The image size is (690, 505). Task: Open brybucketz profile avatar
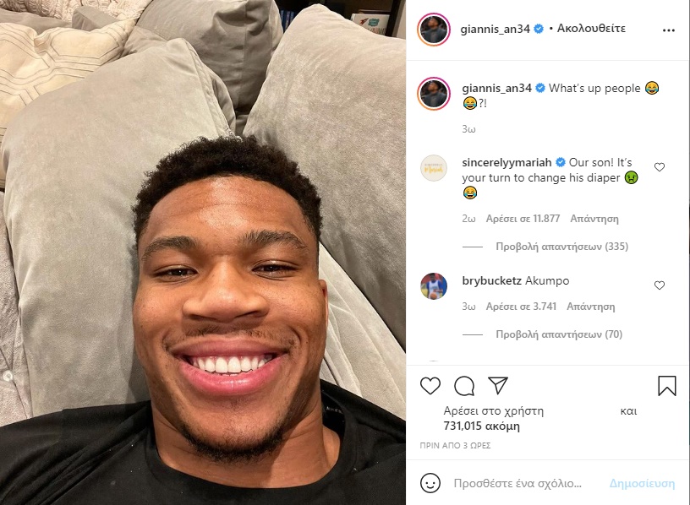point(434,286)
